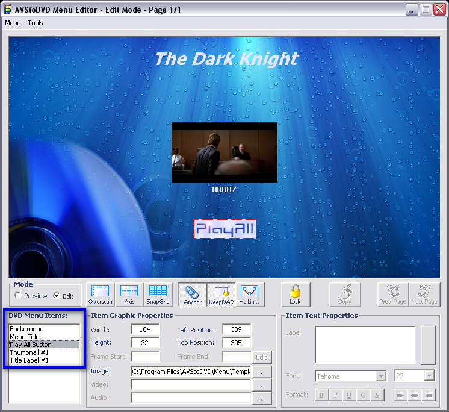Screen dimensions: 449x412
Task: Click the Top Position field
Action: click(237, 343)
